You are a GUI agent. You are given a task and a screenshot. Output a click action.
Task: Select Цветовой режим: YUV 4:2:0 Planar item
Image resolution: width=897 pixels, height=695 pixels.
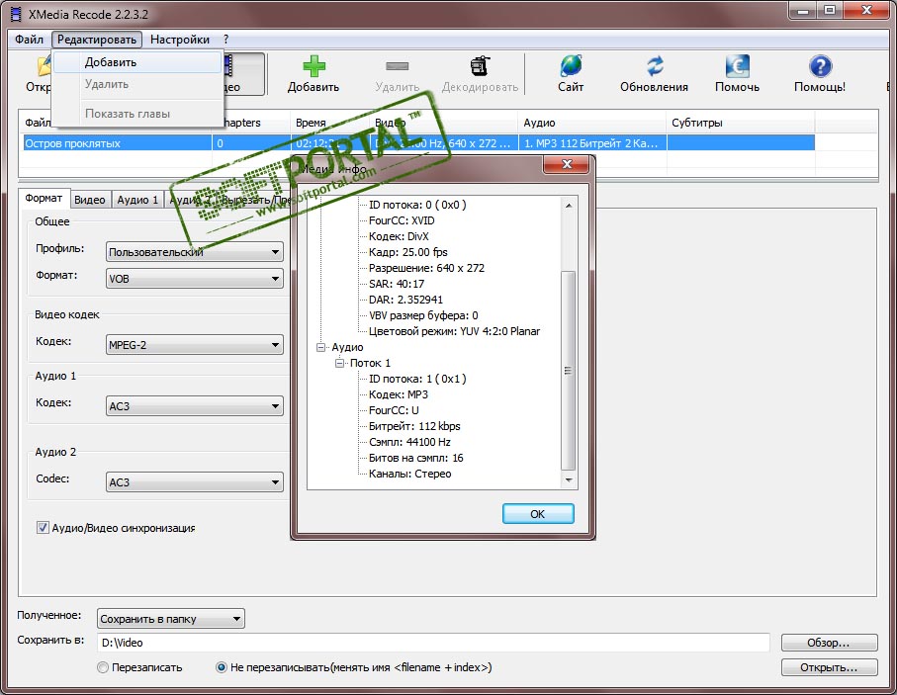pyautogui.click(x=454, y=331)
